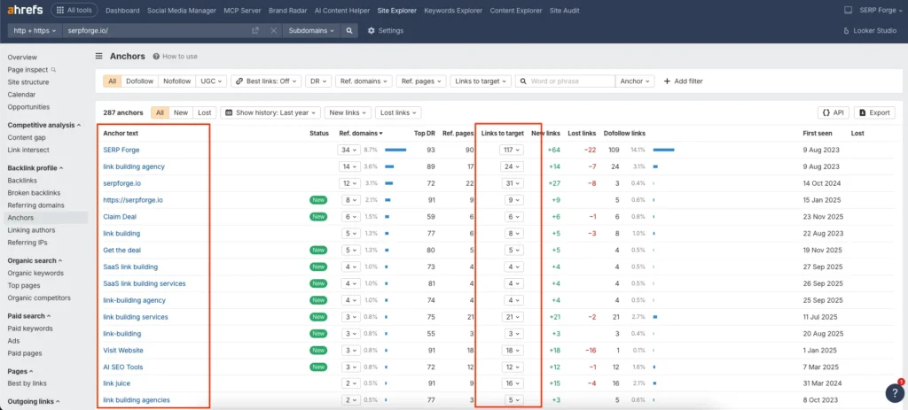
Task: Toggle the Lost anchors status filter
Action: (x=204, y=112)
